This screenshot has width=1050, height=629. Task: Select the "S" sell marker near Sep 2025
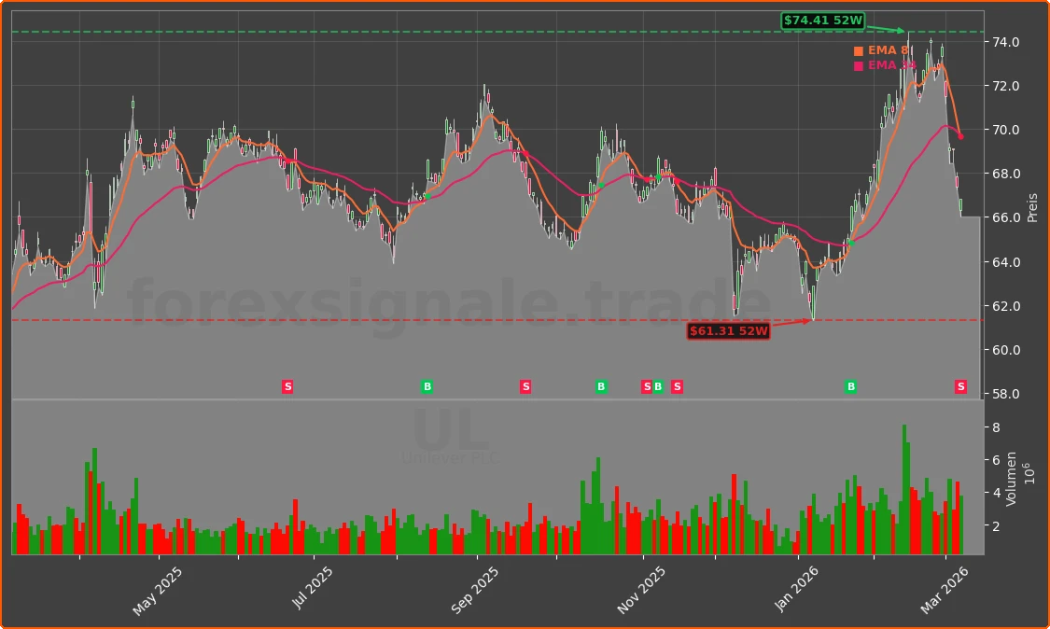tap(525, 385)
